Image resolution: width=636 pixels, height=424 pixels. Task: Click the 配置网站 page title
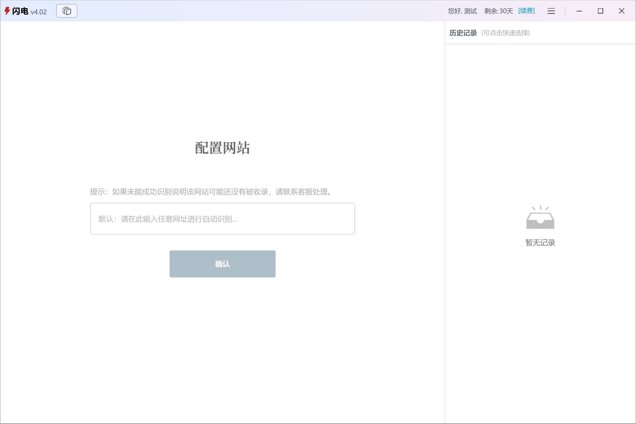click(x=222, y=148)
